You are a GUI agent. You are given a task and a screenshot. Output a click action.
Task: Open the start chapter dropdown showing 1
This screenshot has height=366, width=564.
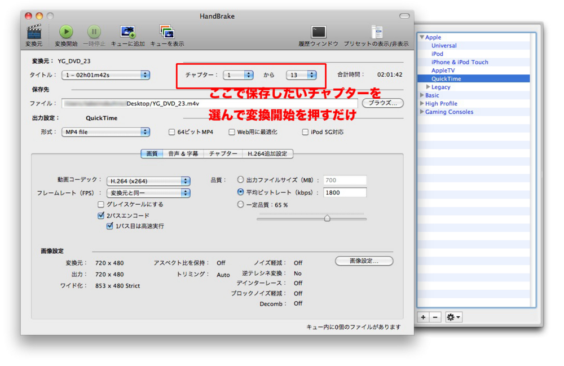pos(238,75)
